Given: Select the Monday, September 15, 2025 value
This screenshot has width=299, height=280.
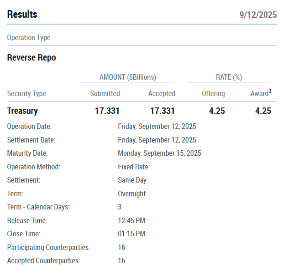Looking at the screenshot, I should point(159,153).
